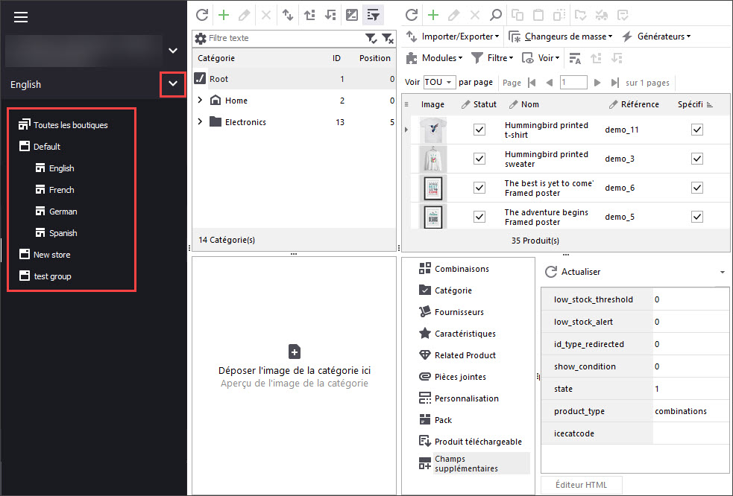
Task: Open the Actualiser dropdown arrow
Action: point(723,273)
